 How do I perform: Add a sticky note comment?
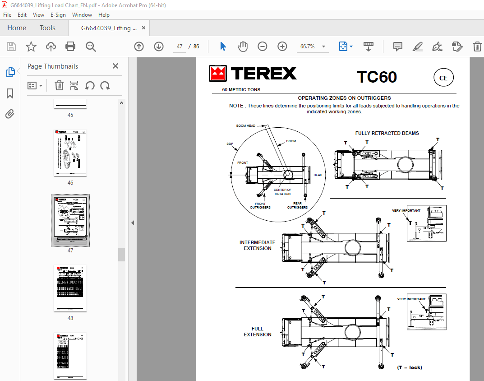[x=397, y=46]
